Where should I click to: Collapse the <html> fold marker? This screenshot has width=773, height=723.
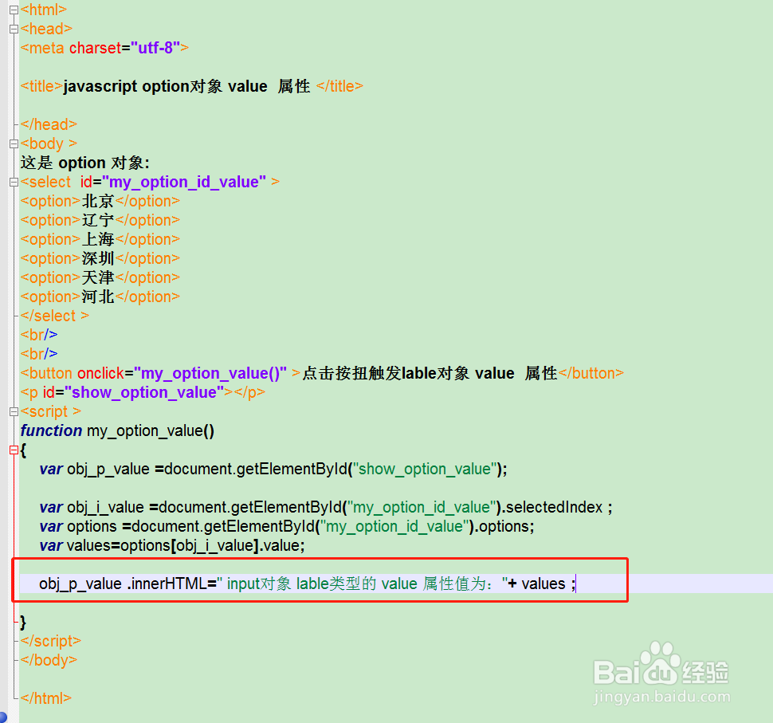pyautogui.click(x=14, y=10)
